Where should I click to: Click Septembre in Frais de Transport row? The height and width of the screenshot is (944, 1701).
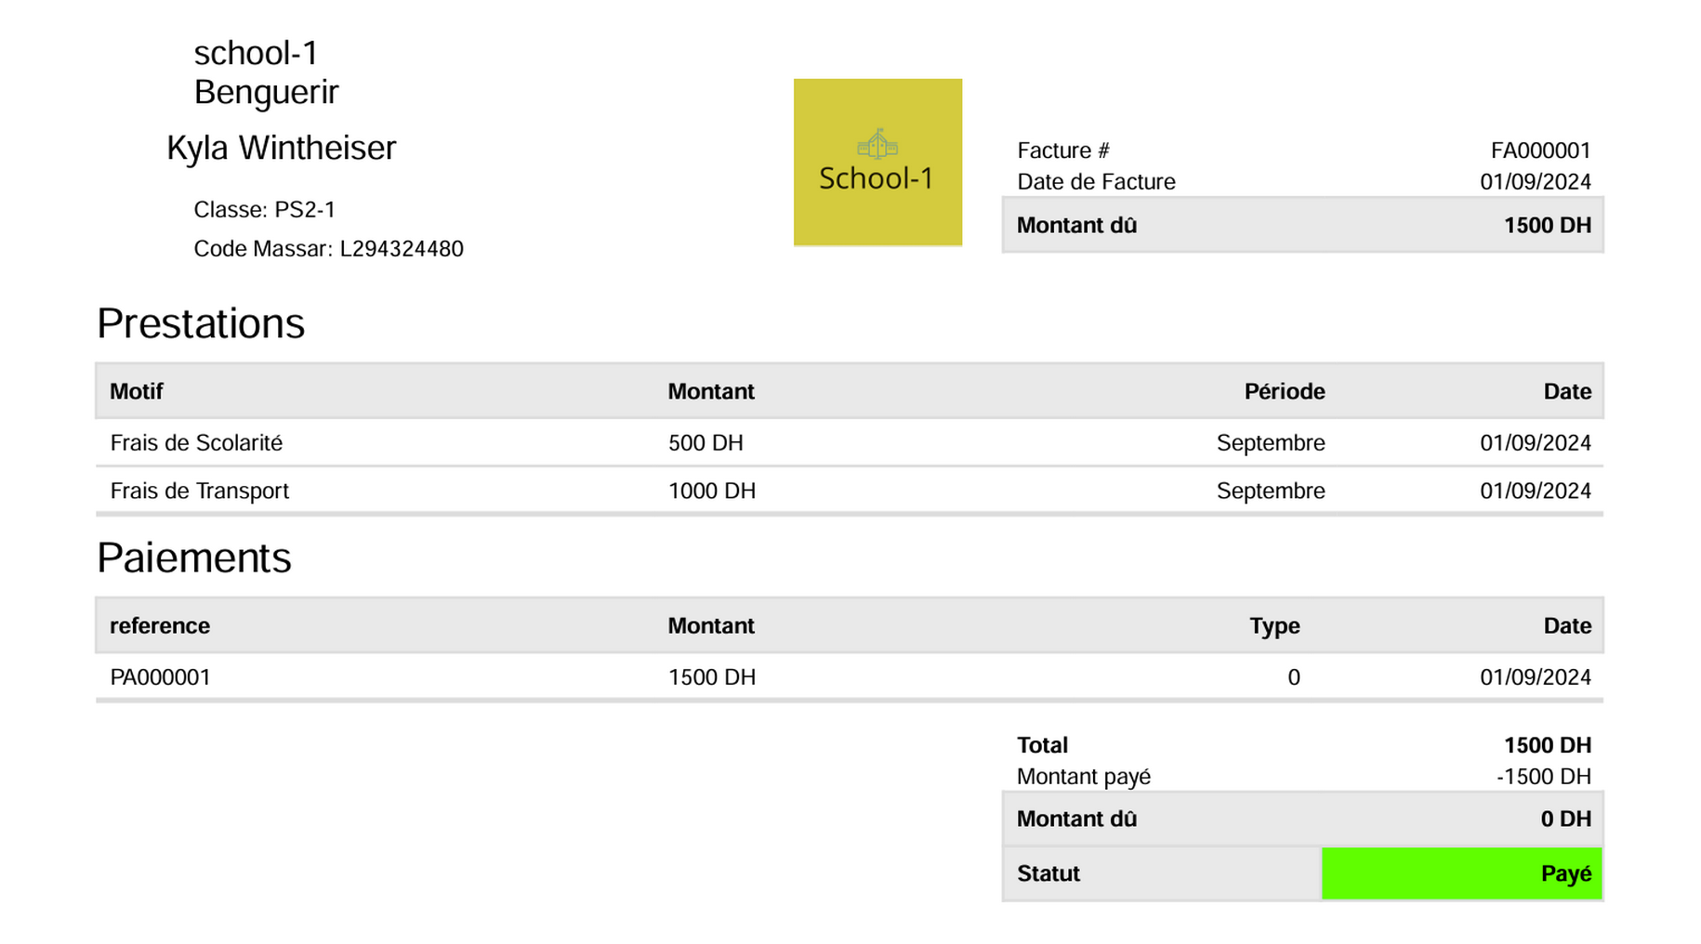[1271, 491]
